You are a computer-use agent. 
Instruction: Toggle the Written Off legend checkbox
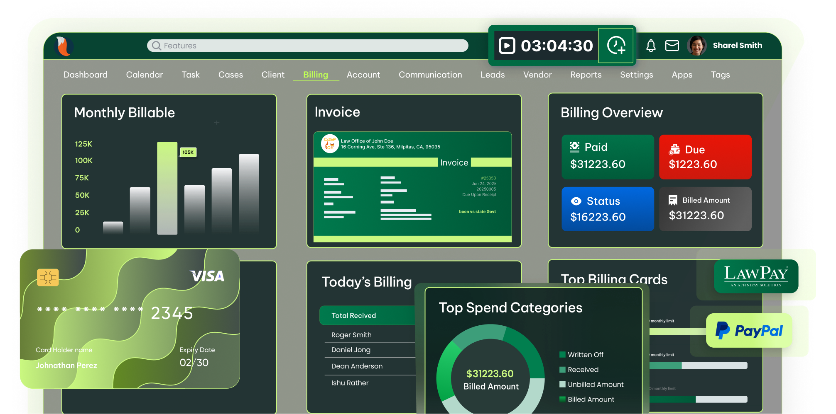point(562,355)
